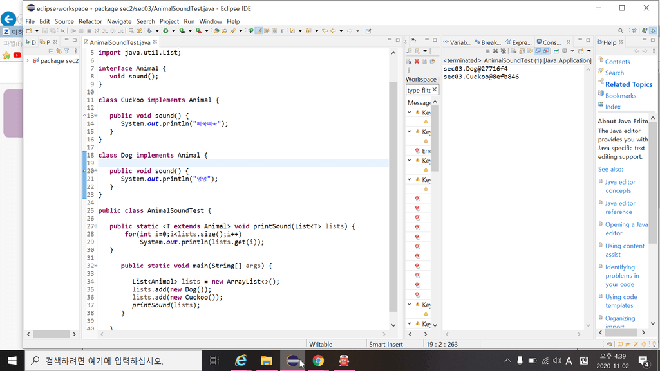
Task: Click the editor vertical scrollbar thumb
Action: (393, 197)
